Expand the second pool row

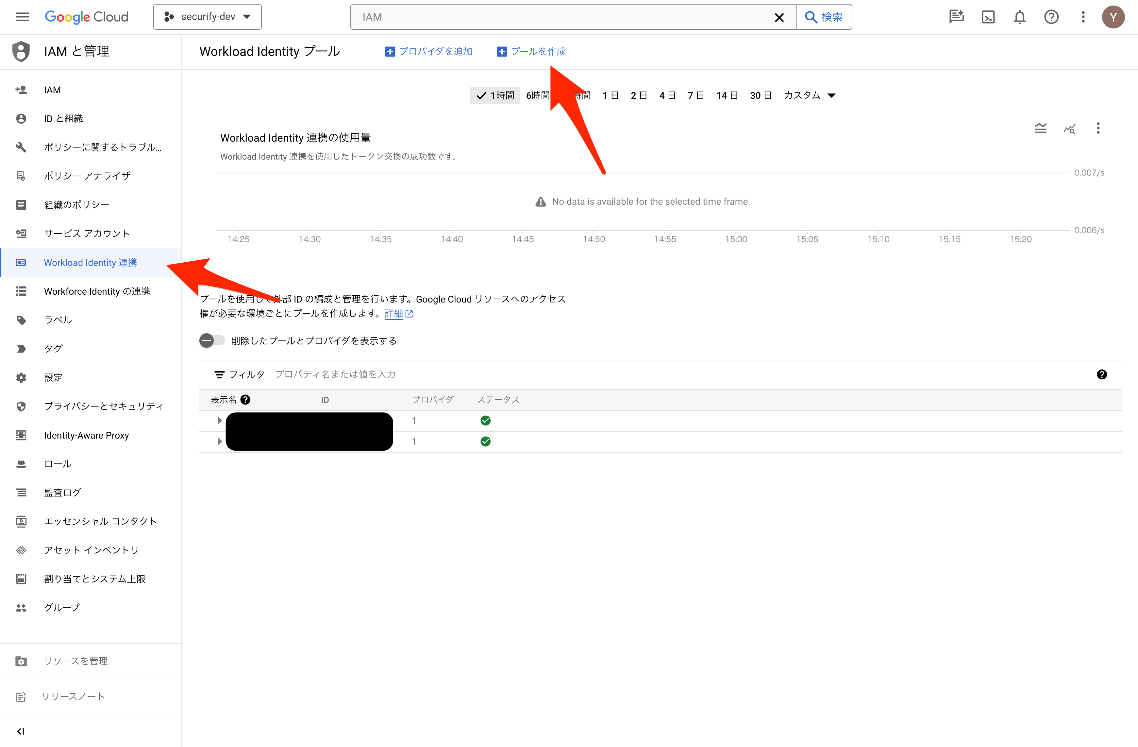pos(220,442)
